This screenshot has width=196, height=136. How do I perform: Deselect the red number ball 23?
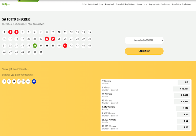point(47,39)
